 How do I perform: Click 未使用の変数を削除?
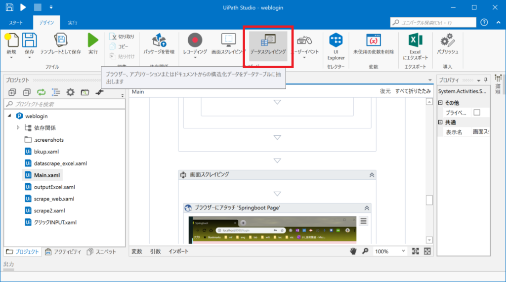pos(374,43)
